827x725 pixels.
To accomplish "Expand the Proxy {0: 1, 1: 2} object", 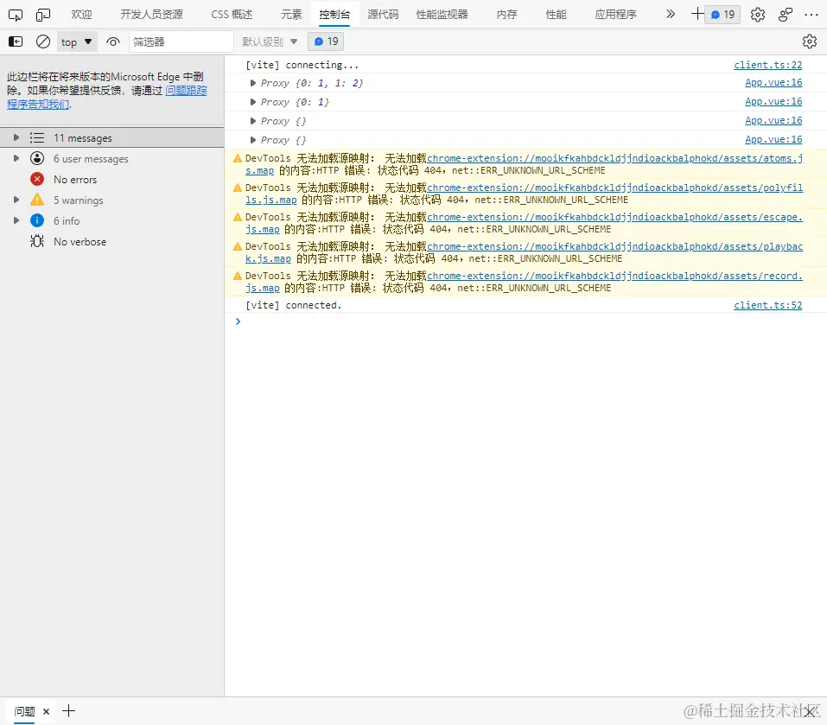I will [x=252, y=83].
